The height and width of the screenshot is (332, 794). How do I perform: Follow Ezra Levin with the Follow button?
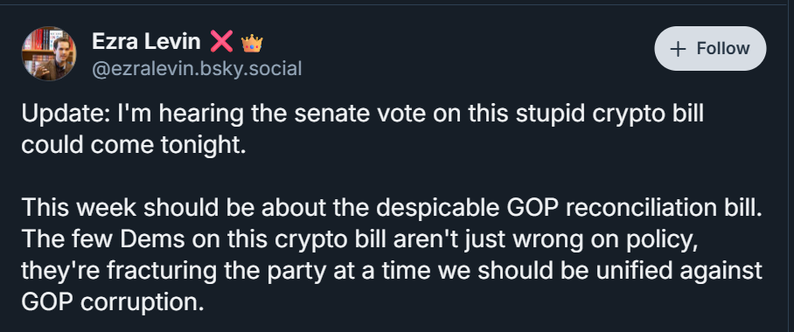pyautogui.click(x=710, y=49)
